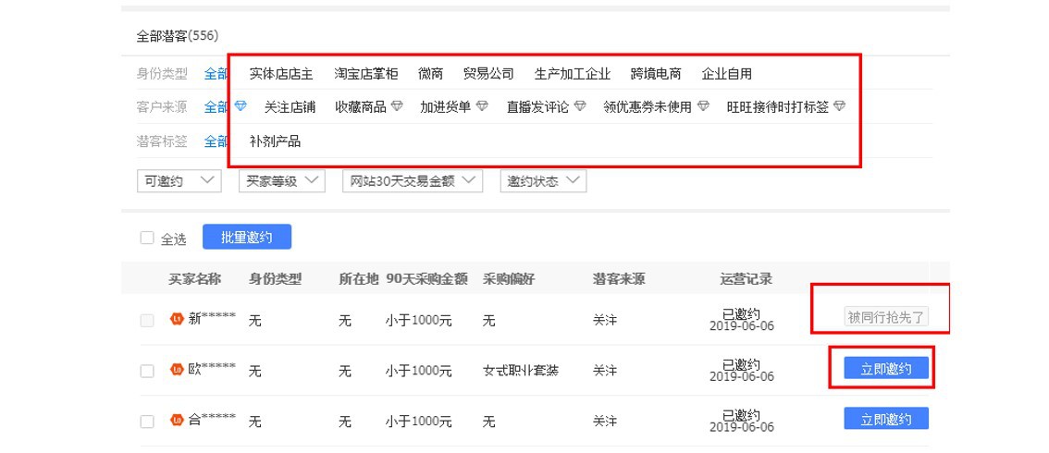Choose the 直播发评论 source filter
The image size is (1049, 453).
tap(537, 107)
